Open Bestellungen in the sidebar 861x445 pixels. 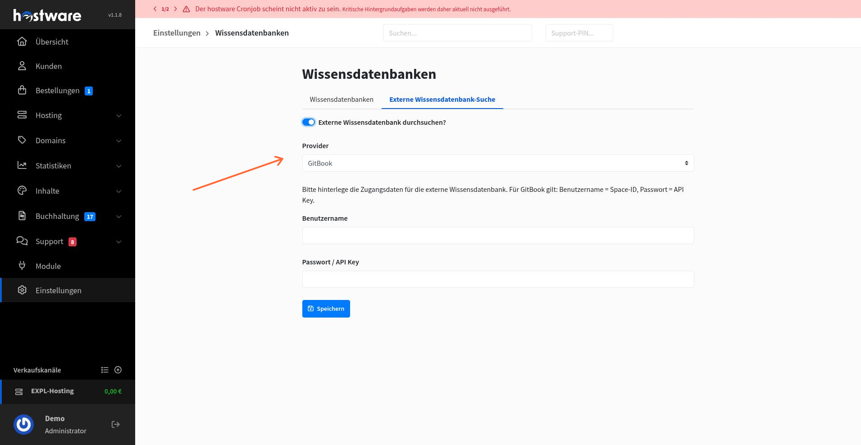[x=68, y=90]
